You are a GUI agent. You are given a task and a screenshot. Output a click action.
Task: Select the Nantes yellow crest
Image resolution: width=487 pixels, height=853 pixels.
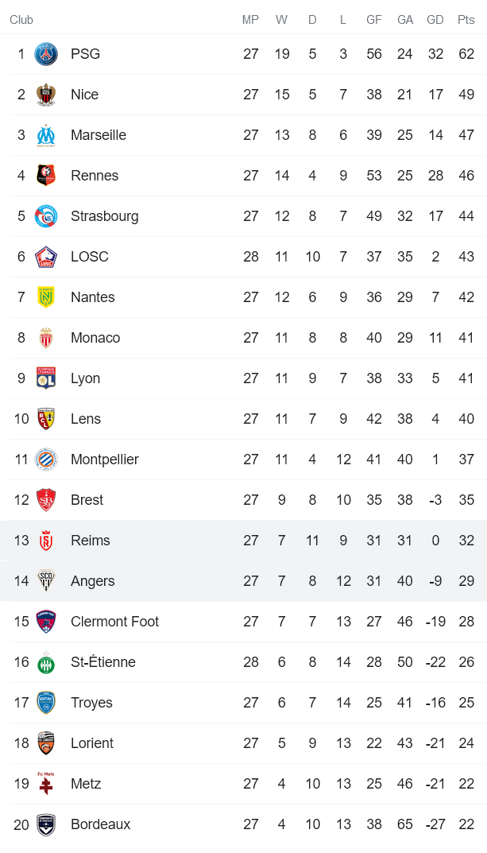(x=46, y=297)
